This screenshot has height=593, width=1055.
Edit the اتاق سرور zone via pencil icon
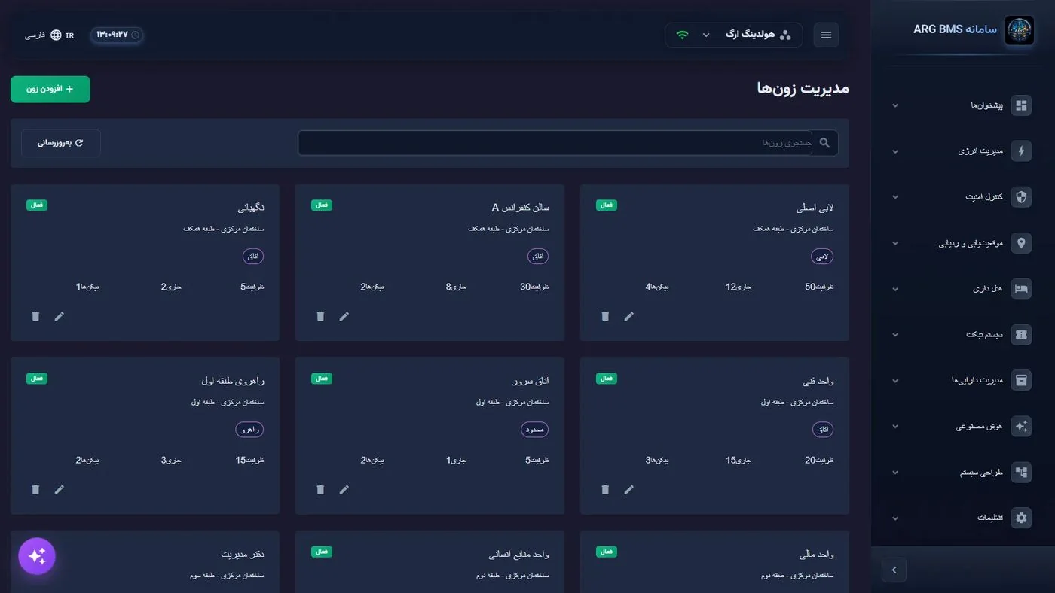click(x=344, y=489)
